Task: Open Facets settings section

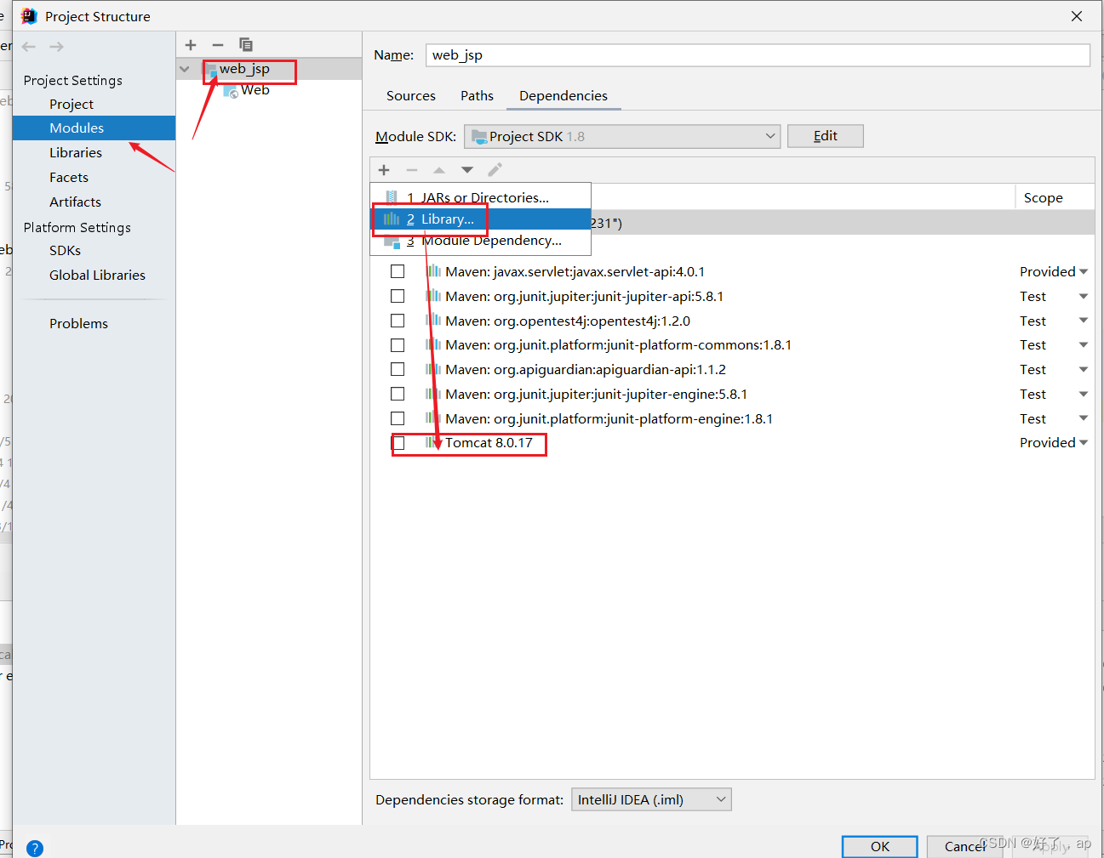Action: [x=69, y=178]
